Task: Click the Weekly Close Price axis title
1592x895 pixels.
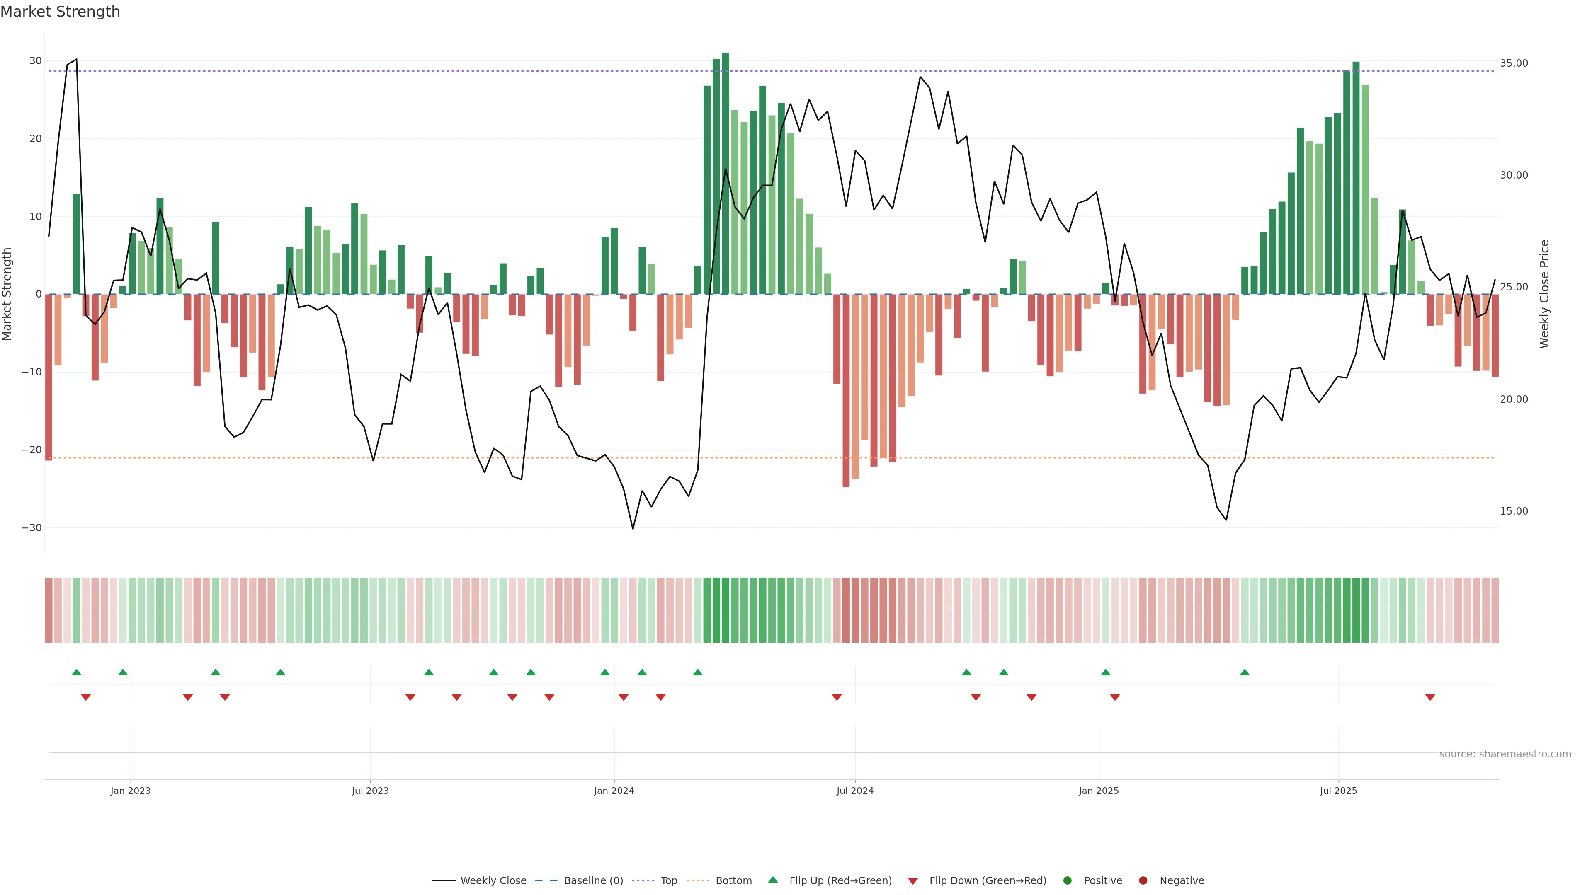Action: tap(1544, 294)
